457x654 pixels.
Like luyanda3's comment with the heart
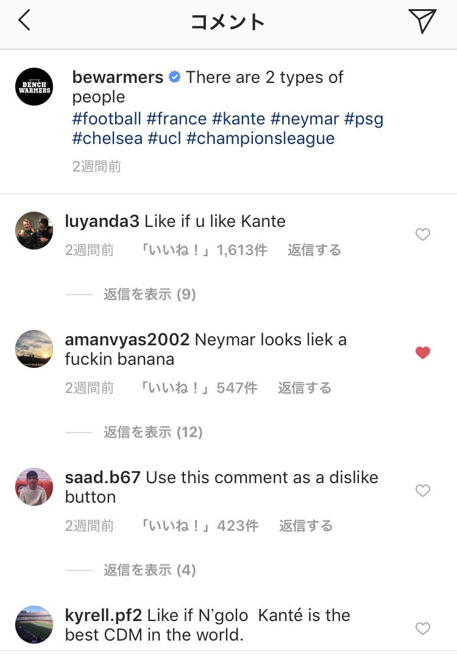(422, 234)
